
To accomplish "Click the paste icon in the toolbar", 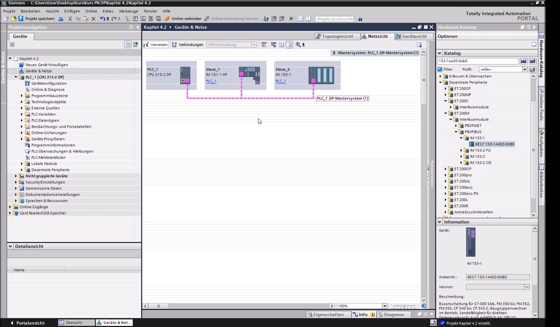I will (86, 19).
